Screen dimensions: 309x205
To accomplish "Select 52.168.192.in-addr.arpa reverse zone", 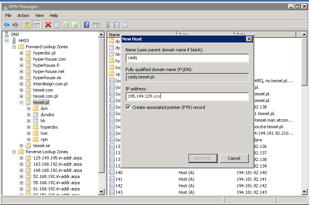I will (56, 176).
